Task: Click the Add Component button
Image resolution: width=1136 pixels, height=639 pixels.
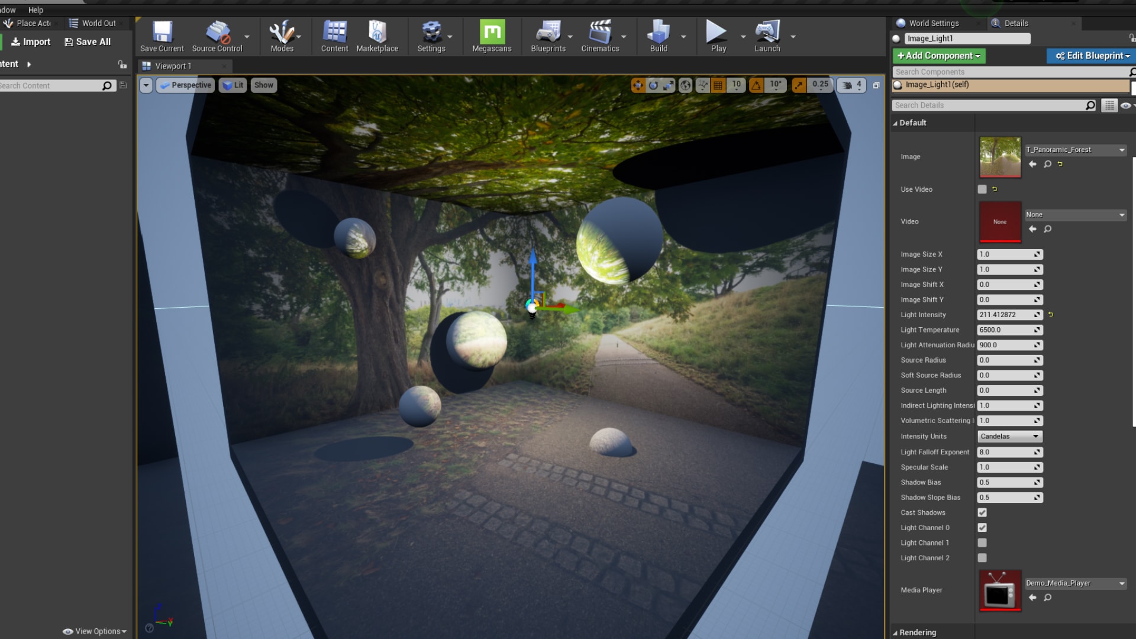Action: coord(938,56)
